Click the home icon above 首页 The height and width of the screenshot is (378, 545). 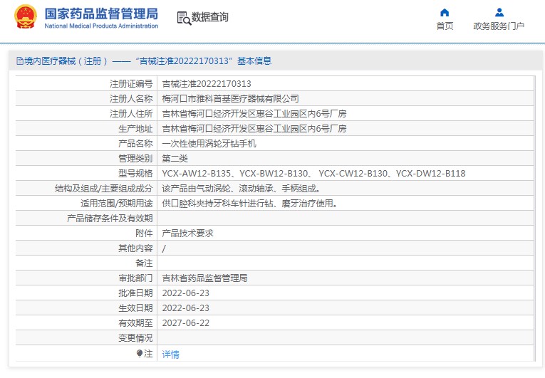(x=445, y=12)
